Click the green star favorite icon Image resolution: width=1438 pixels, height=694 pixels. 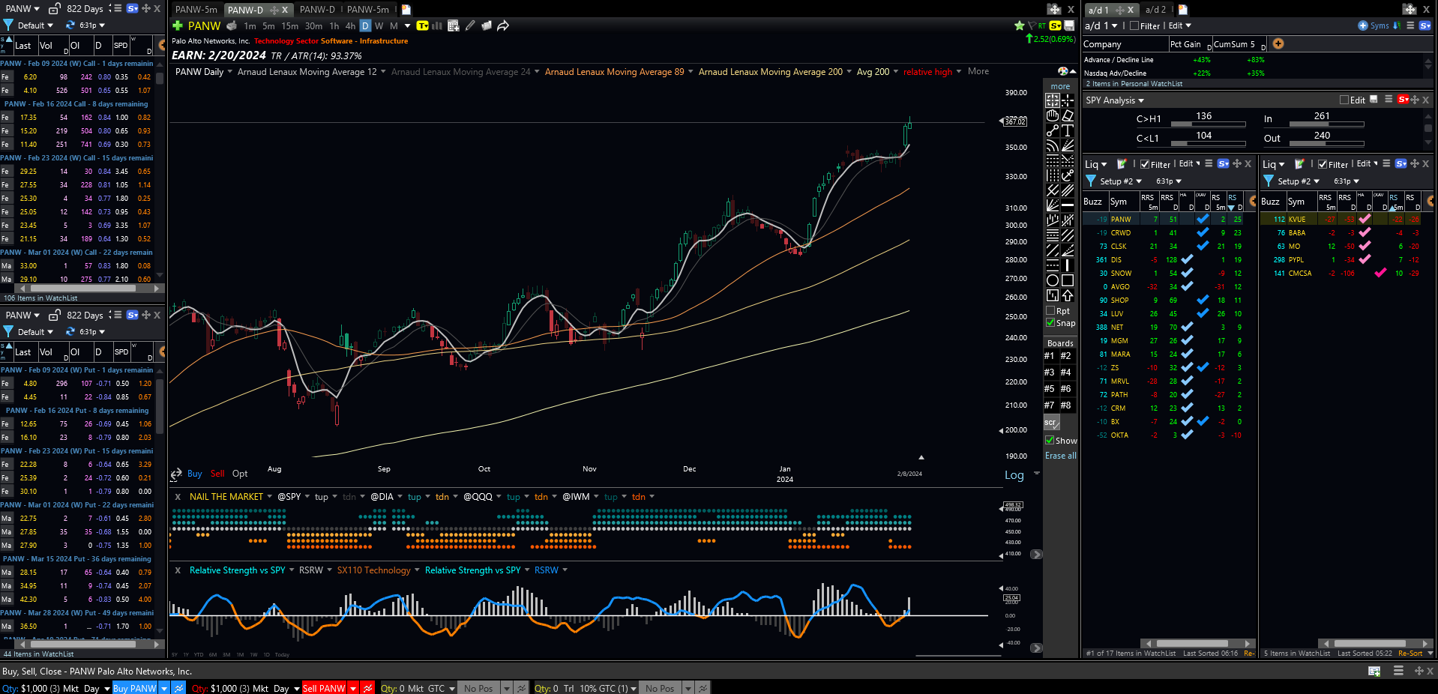coord(1019,25)
